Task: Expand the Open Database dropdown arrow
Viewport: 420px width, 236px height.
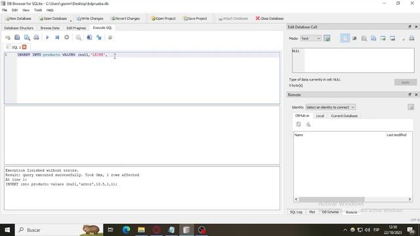Action: pos(71,20)
